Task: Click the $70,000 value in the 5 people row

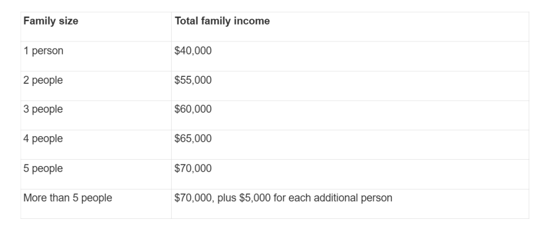Action: 193,169
